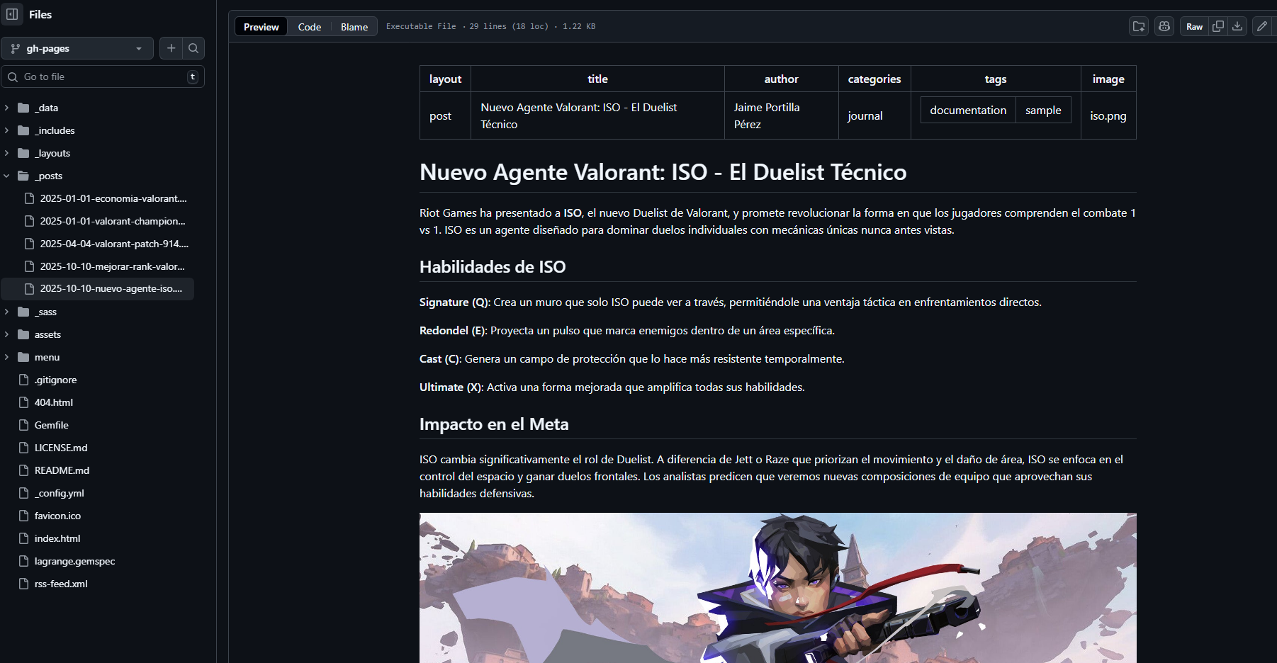
Task: Click the Raw button
Action: 1194,26
